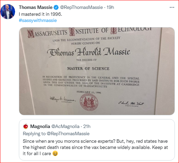The width and height of the screenshot is (179, 163).
Task: Open the quoted tweet about science experts
Action: coord(97,140)
